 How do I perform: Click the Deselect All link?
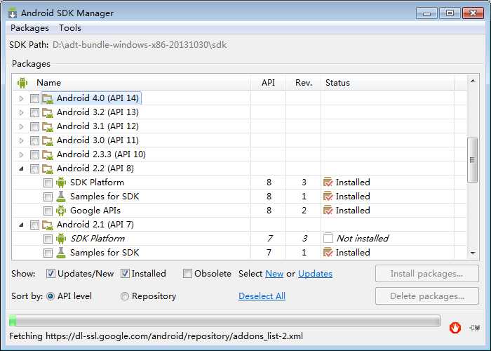(262, 296)
